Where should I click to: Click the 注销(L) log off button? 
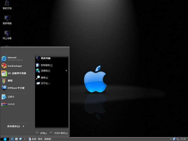(x=41, y=133)
